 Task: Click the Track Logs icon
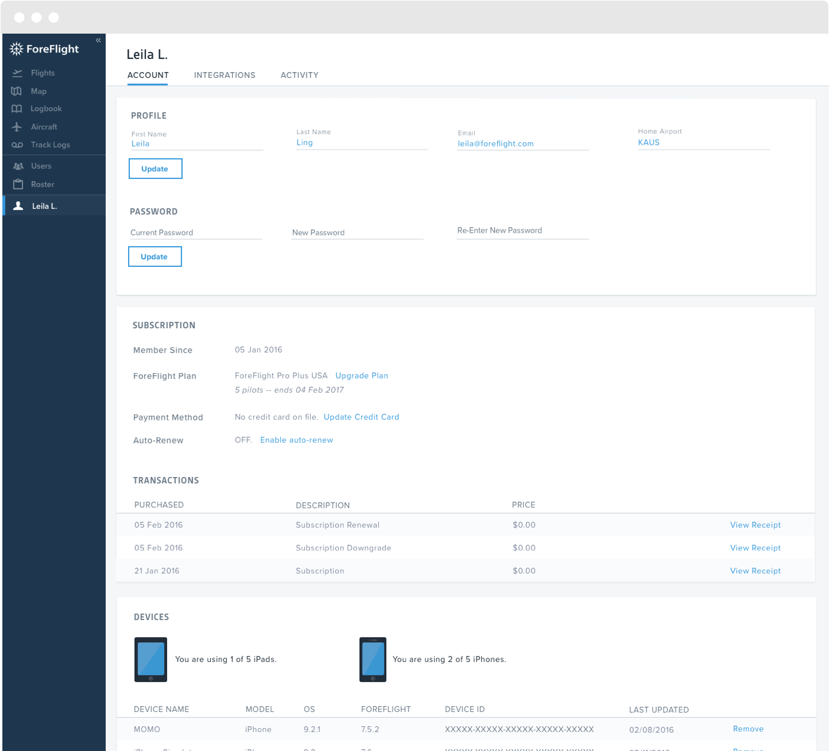click(17, 145)
